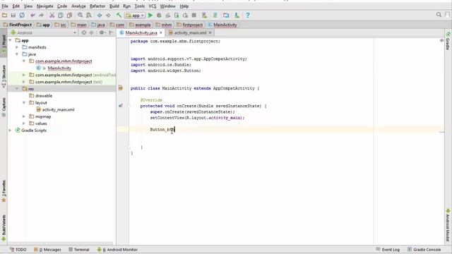Toggle the Favorites side tool window
Screen dimensions: 452x254
click(4, 191)
